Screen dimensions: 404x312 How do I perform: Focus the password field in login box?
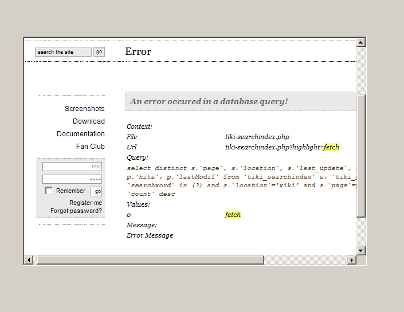point(72,179)
